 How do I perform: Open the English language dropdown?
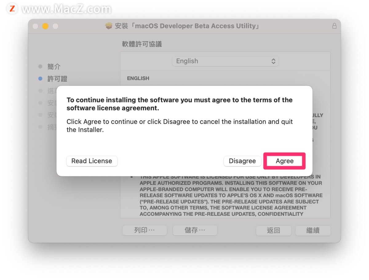225,61
